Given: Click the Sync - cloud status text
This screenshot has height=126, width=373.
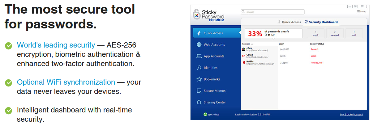Looking at the screenshot, I should 214,115.
